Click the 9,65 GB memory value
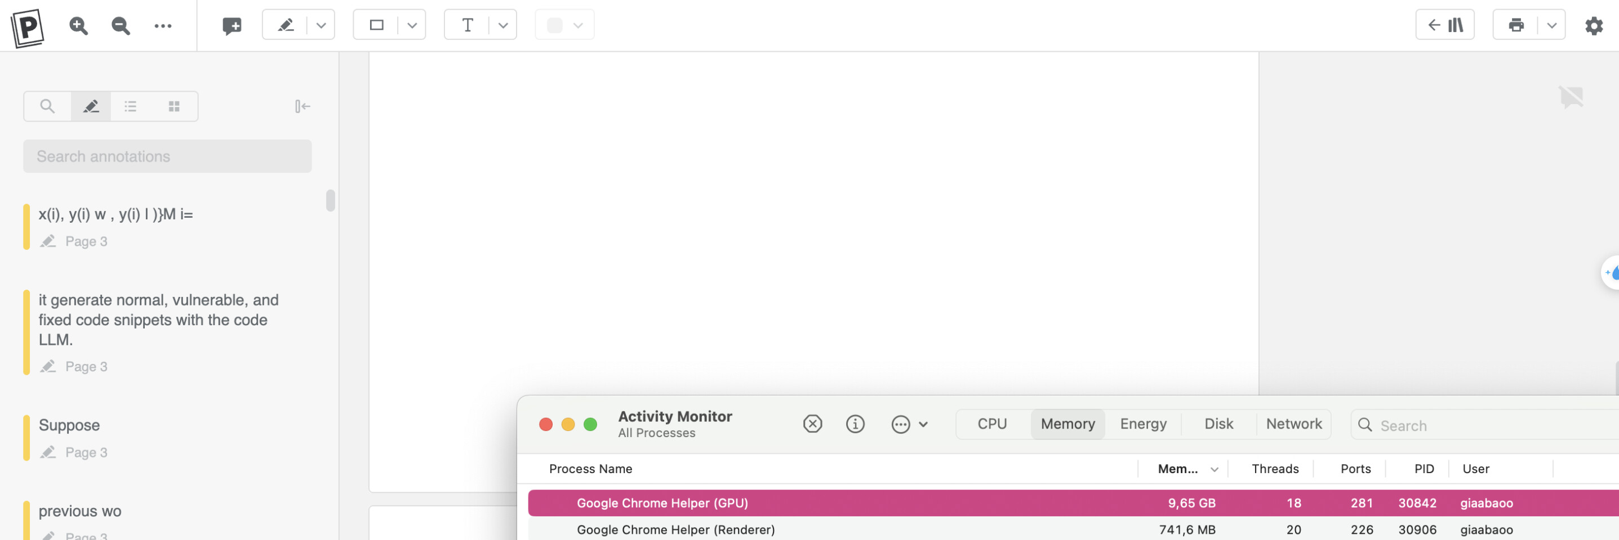The width and height of the screenshot is (1619, 540). 1191,503
